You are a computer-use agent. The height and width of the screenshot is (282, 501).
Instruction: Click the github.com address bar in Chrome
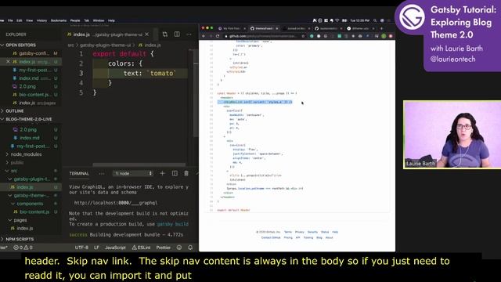click(265, 36)
